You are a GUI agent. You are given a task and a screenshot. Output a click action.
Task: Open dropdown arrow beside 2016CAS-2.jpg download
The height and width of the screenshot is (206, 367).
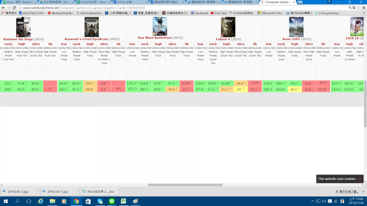(38, 190)
